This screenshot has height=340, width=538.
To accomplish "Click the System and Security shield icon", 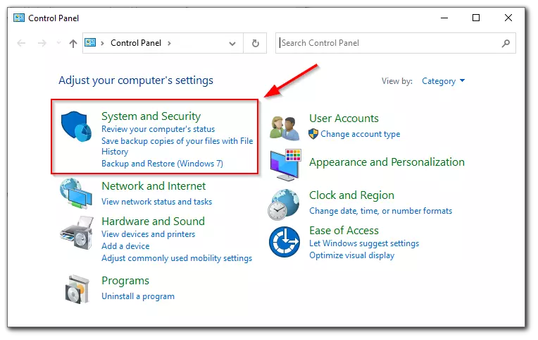I will point(76,126).
